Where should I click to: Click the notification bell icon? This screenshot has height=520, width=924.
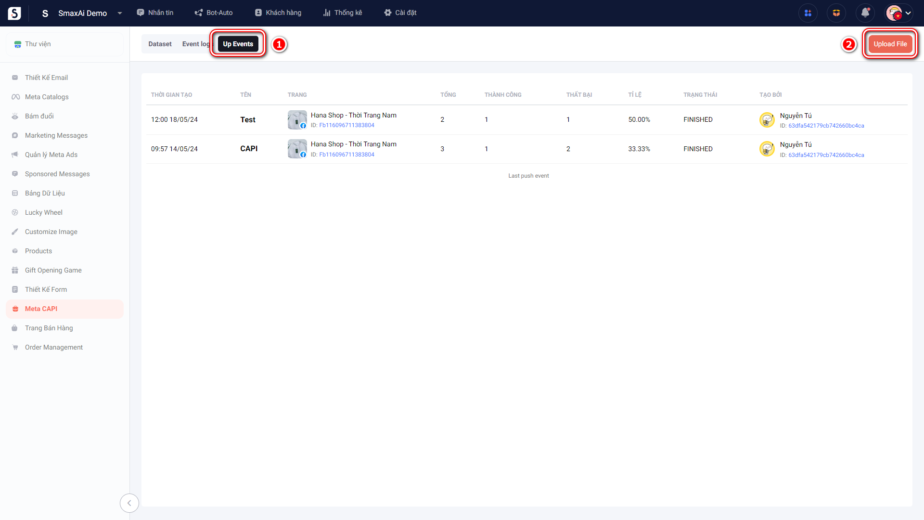point(865,13)
